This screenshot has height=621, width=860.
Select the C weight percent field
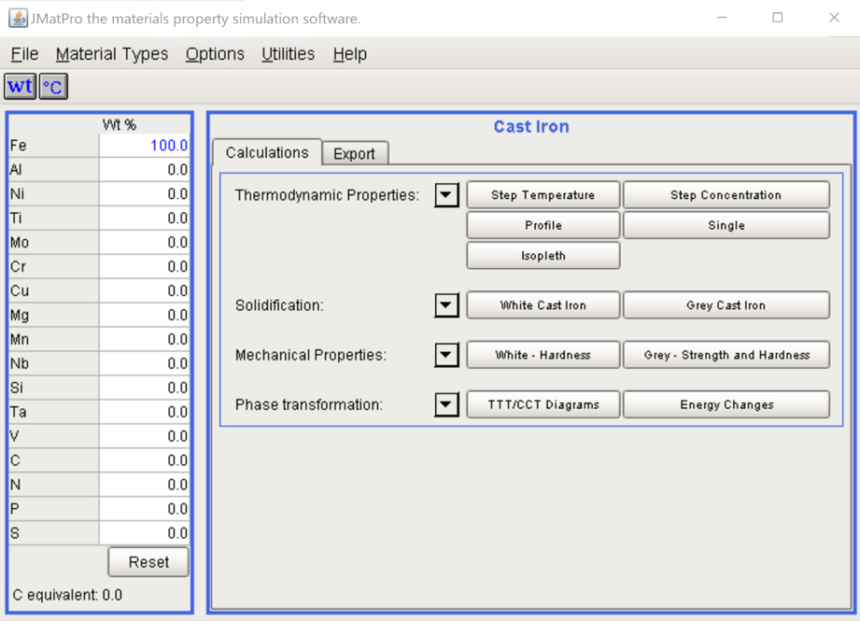(144, 460)
